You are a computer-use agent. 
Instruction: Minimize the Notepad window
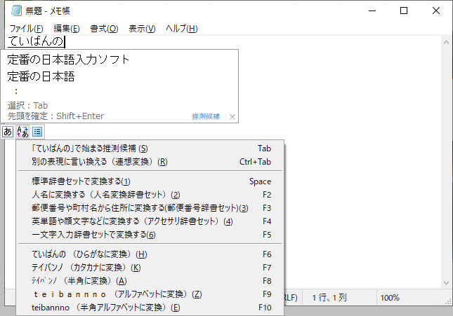click(372, 11)
